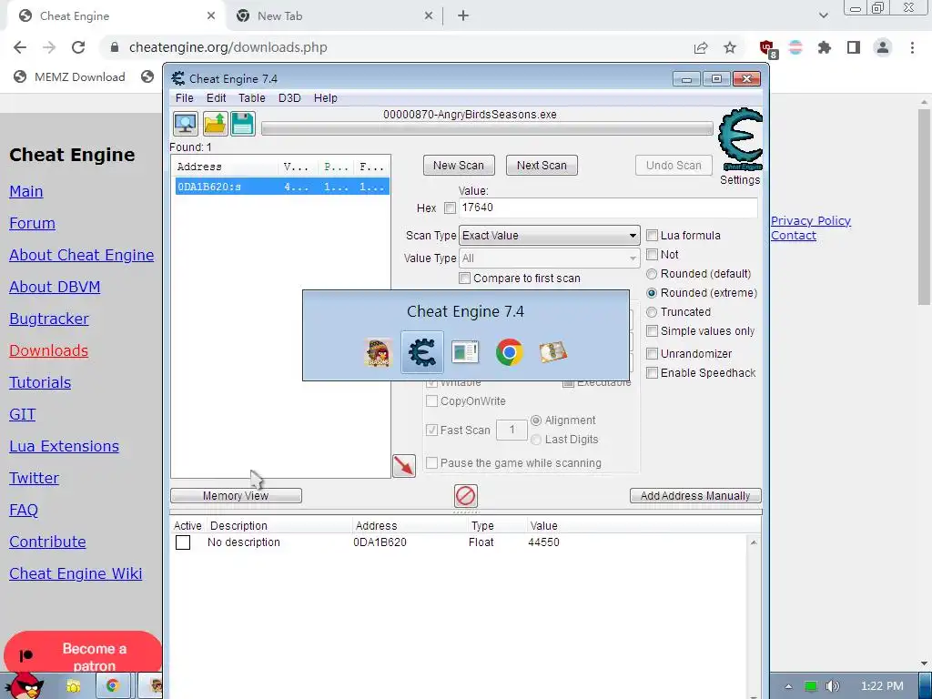The height and width of the screenshot is (699, 932).
Task: Show hidden tray icons arrow
Action: click(788, 686)
